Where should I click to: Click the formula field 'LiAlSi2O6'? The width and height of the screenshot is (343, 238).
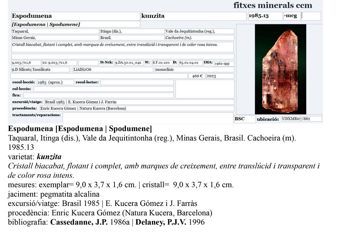click(113, 70)
